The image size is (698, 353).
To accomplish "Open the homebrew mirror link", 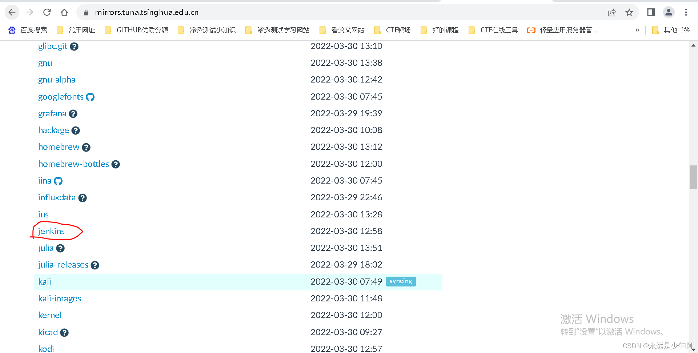I will click(59, 147).
